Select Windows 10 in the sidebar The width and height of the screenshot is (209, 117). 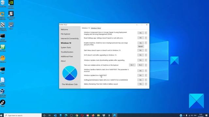[66, 43]
